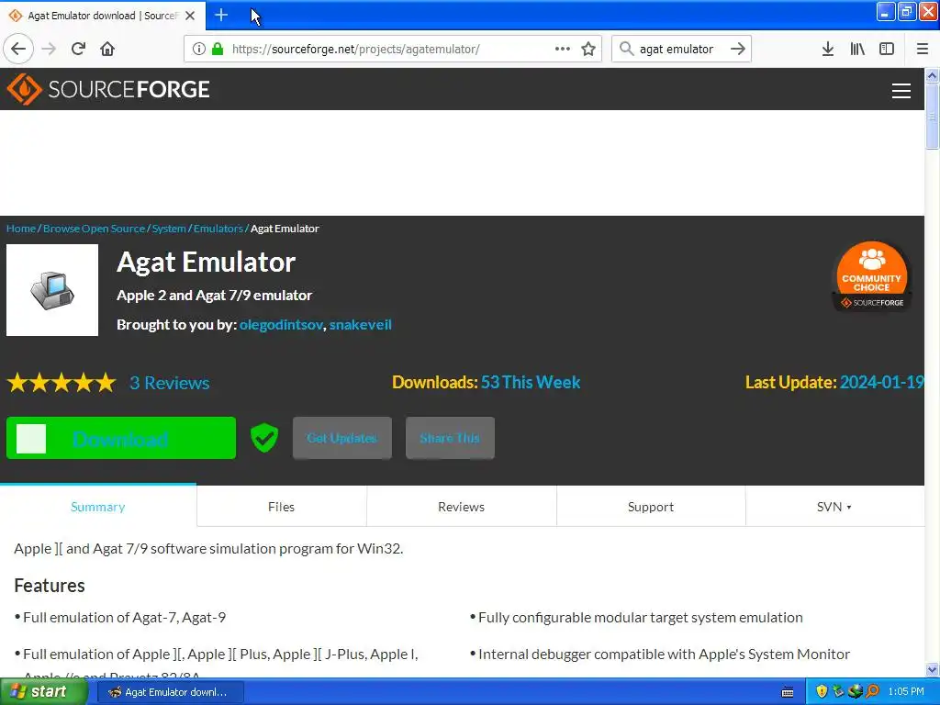Switch to the Support tab
The height and width of the screenshot is (705, 940).
651,507
